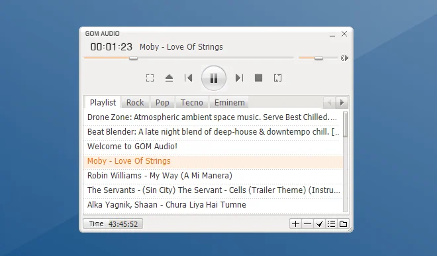Click the volume slider handle
Image resolution: width=437 pixels, height=256 pixels.
(318, 58)
